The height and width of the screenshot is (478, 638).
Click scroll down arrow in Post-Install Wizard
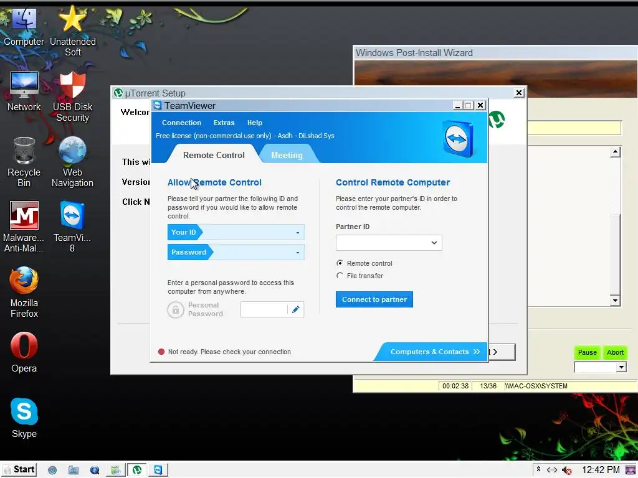[x=615, y=301]
